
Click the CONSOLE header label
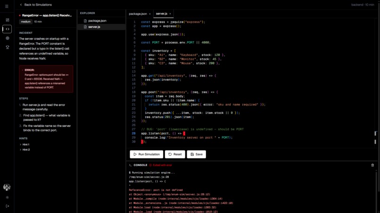[140, 165]
